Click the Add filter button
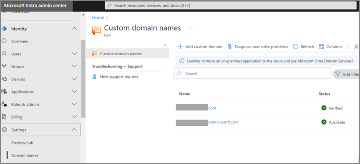This screenshot has height=164, width=360. click(346, 74)
